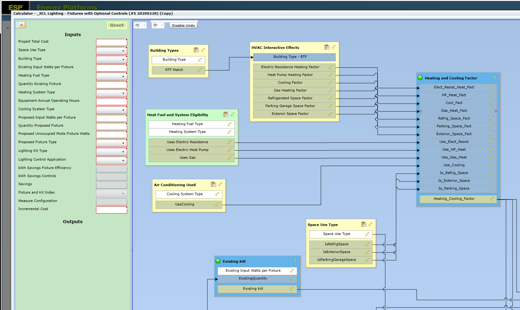
Task: Click the redo arrow icon
Action: tap(155, 26)
